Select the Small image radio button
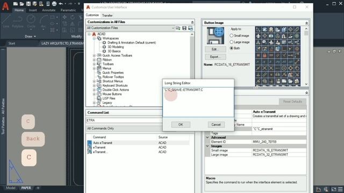Image resolution: width=344 pixels, height=193 pixels. click(x=232, y=35)
